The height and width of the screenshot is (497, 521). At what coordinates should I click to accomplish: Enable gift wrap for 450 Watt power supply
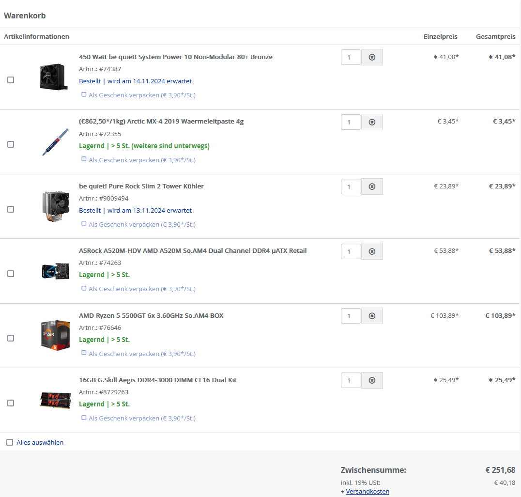(x=84, y=94)
